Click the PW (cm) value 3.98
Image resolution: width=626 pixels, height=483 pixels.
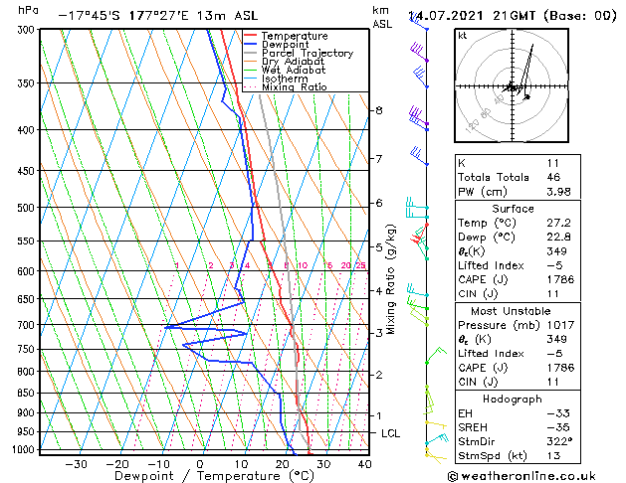click(x=558, y=192)
